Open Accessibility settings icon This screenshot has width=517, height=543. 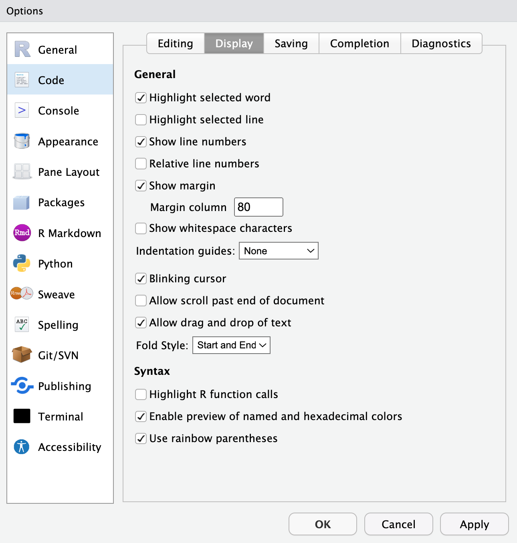[x=22, y=447]
